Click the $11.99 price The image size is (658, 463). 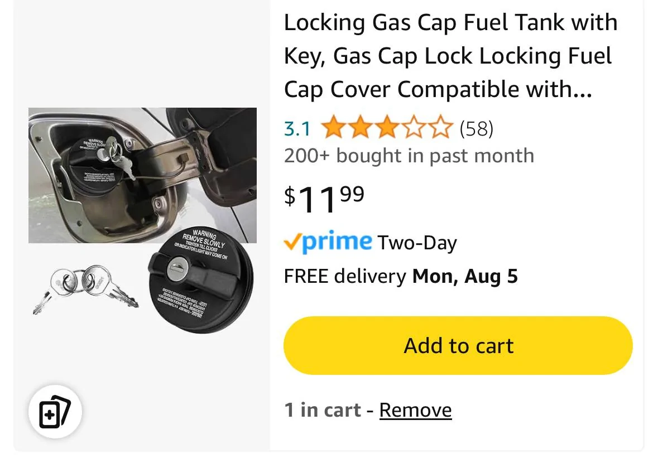[x=324, y=198]
